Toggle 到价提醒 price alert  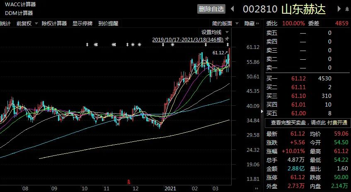(108, 24)
